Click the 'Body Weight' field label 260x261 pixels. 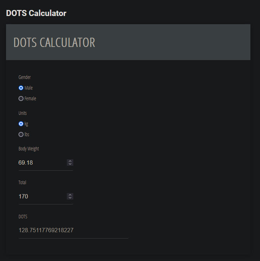29,149
